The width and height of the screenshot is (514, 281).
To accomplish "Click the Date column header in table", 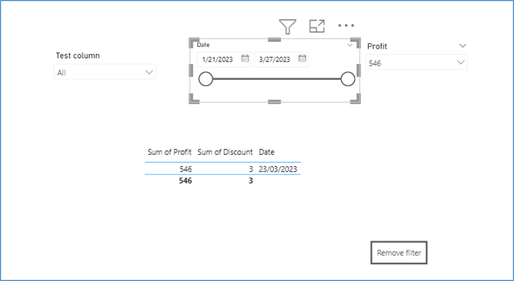I will click(x=266, y=152).
